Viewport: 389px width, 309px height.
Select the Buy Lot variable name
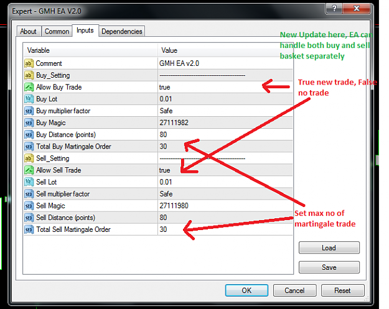pos(47,99)
